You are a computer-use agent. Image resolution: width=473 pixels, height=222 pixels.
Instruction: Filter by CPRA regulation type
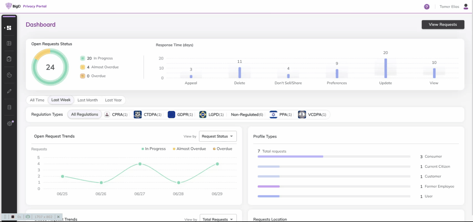click(x=116, y=115)
